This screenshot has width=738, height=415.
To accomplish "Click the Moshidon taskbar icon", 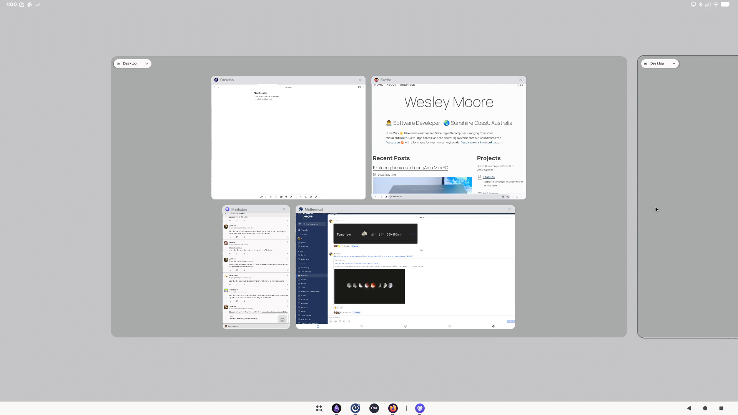I will click(374, 408).
